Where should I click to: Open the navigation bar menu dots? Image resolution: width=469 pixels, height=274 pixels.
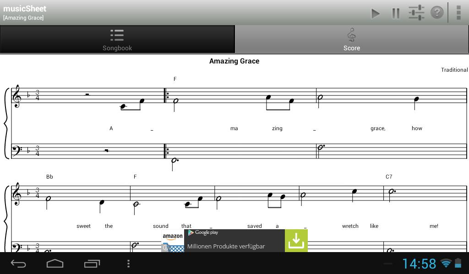tap(128, 263)
